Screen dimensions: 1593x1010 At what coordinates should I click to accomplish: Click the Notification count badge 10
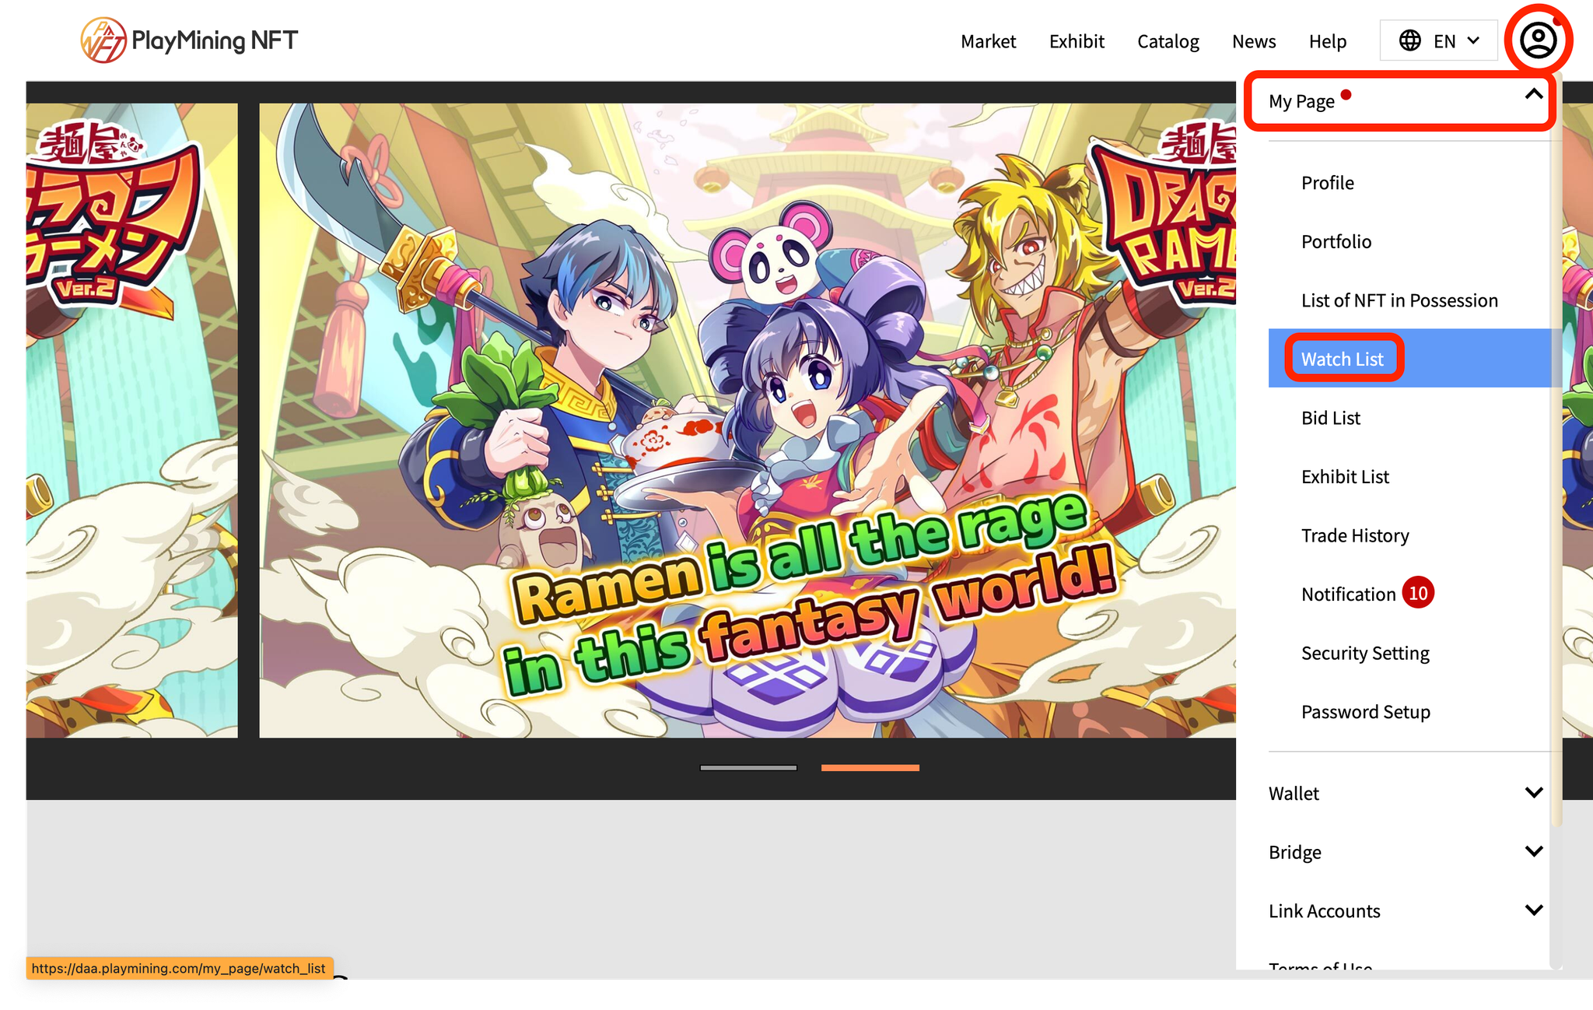click(1418, 594)
